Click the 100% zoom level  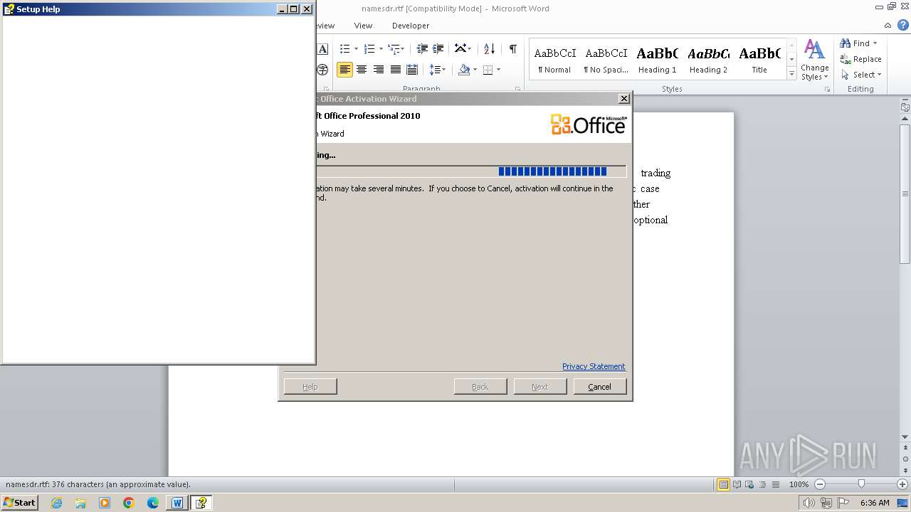(799, 484)
